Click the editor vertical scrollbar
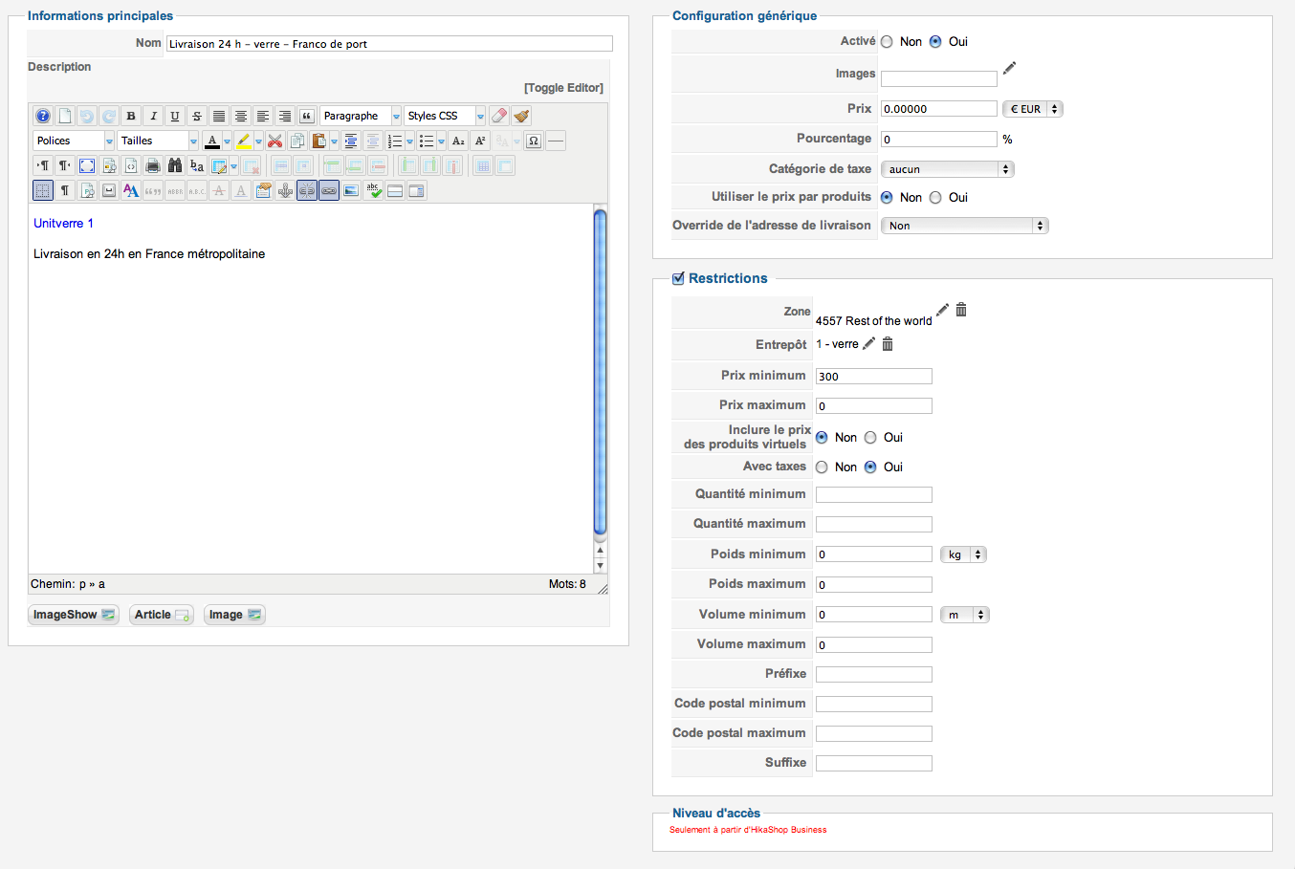Image resolution: width=1295 pixels, height=869 pixels. [601, 371]
